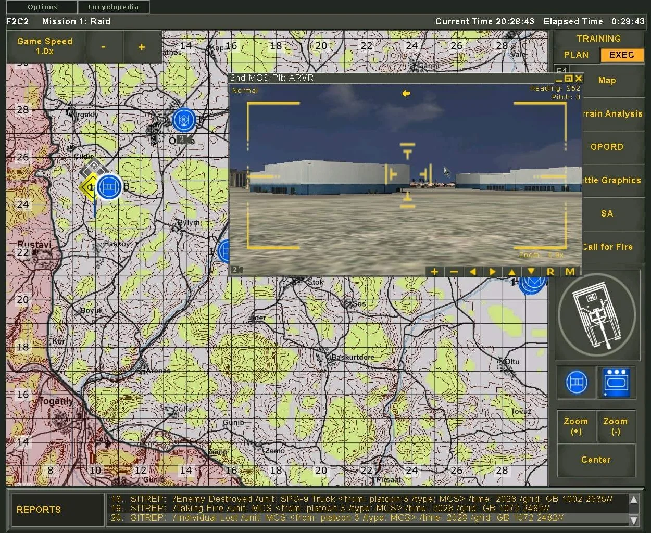The height and width of the screenshot is (533, 651).
Task: Click the ARVR camera zoom-in plus icon
Action: (x=434, y=272)
